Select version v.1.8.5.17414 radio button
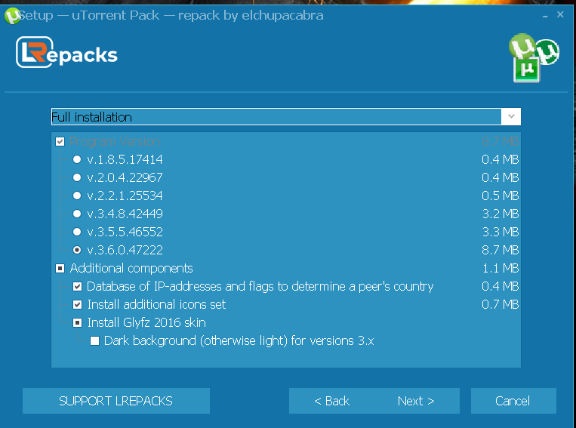Image resolution: width=576 pixels, height=428 pixels. [x=77, y=159]
